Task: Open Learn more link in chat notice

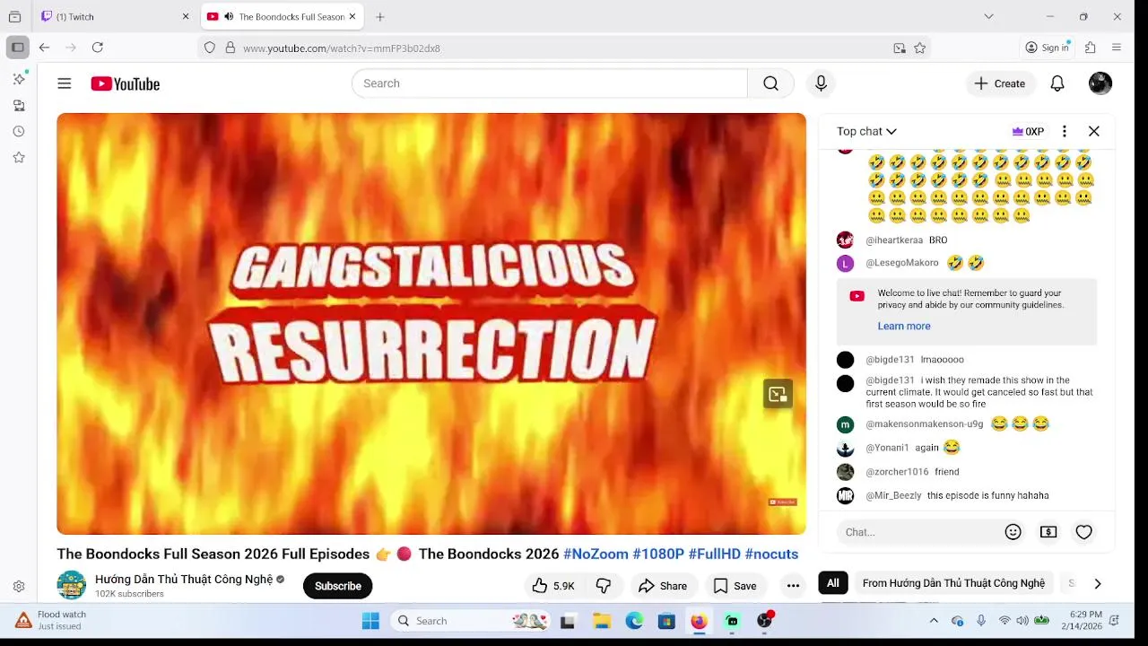Action: click(904, 326)
